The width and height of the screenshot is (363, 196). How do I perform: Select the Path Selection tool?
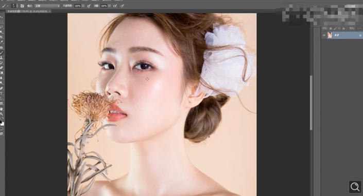(x=2, y=99)
